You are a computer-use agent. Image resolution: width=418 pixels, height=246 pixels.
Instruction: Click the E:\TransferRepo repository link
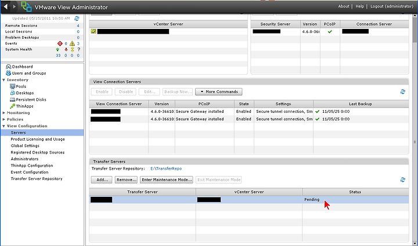click(x=166, y=168)
